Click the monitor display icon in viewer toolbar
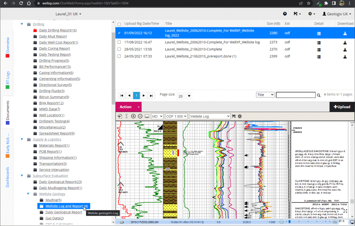355x226 pixels. [147, 116]
